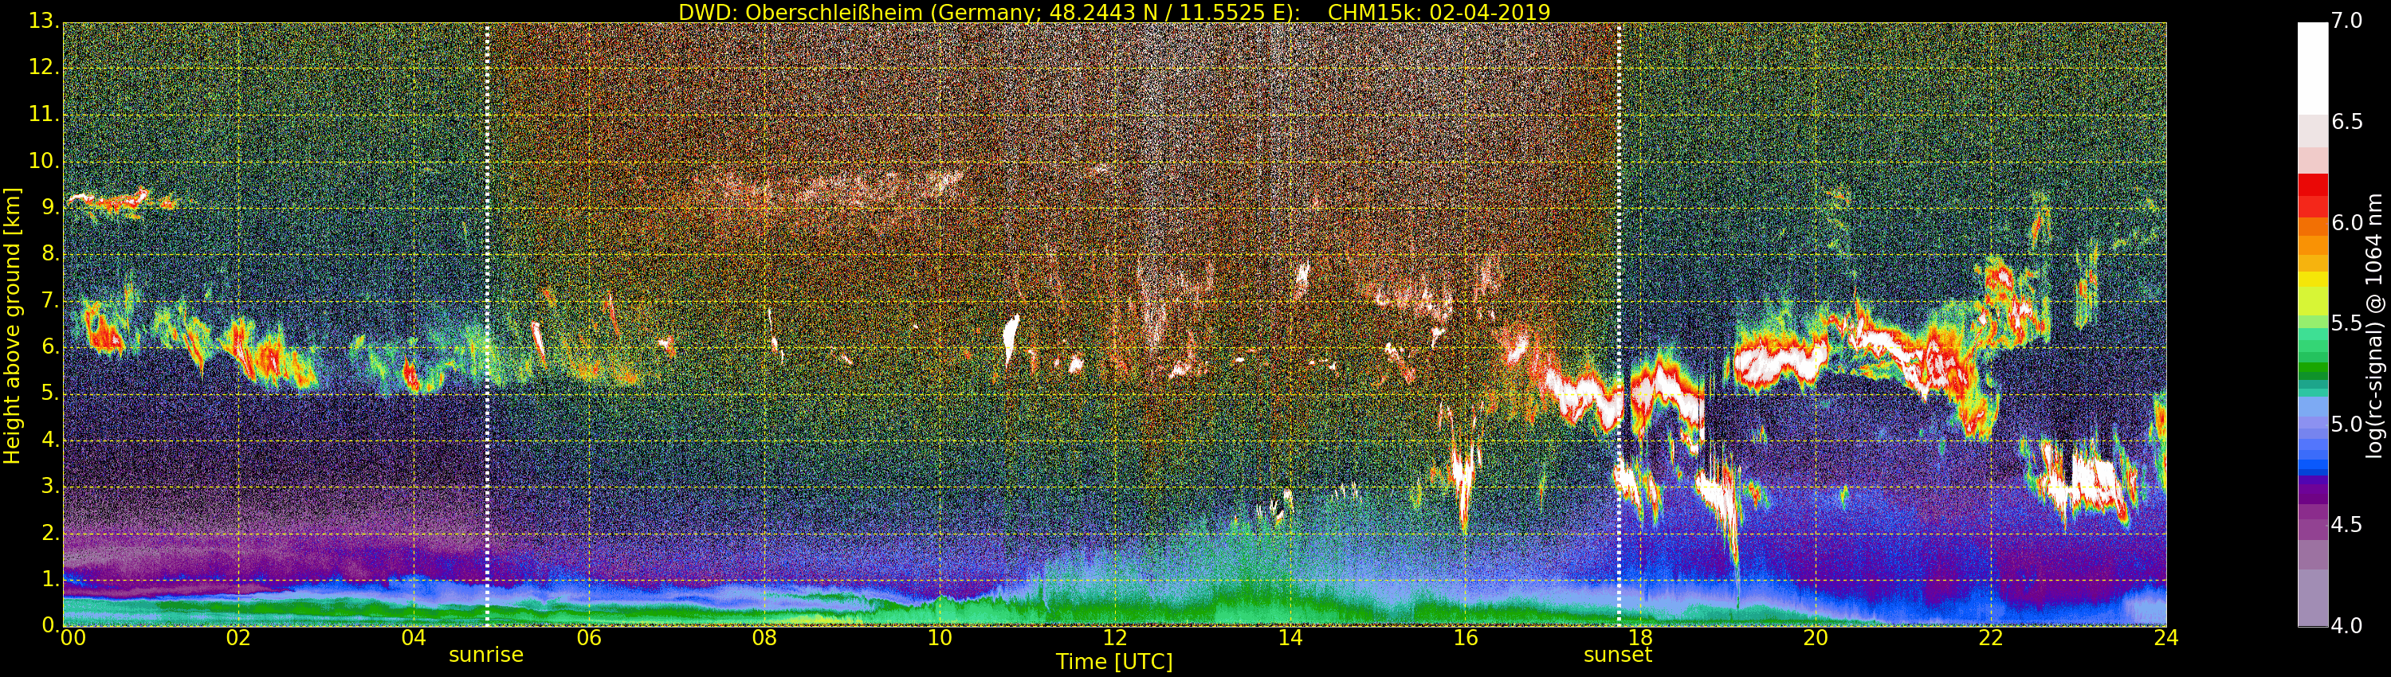This screenshot has height=677, width=2391.
Task: Click the yellow segment of the colorbar
Action: [2312, 279]
